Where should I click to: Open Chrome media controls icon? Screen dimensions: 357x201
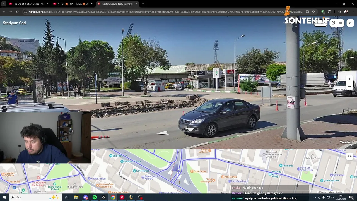point(339,12)
